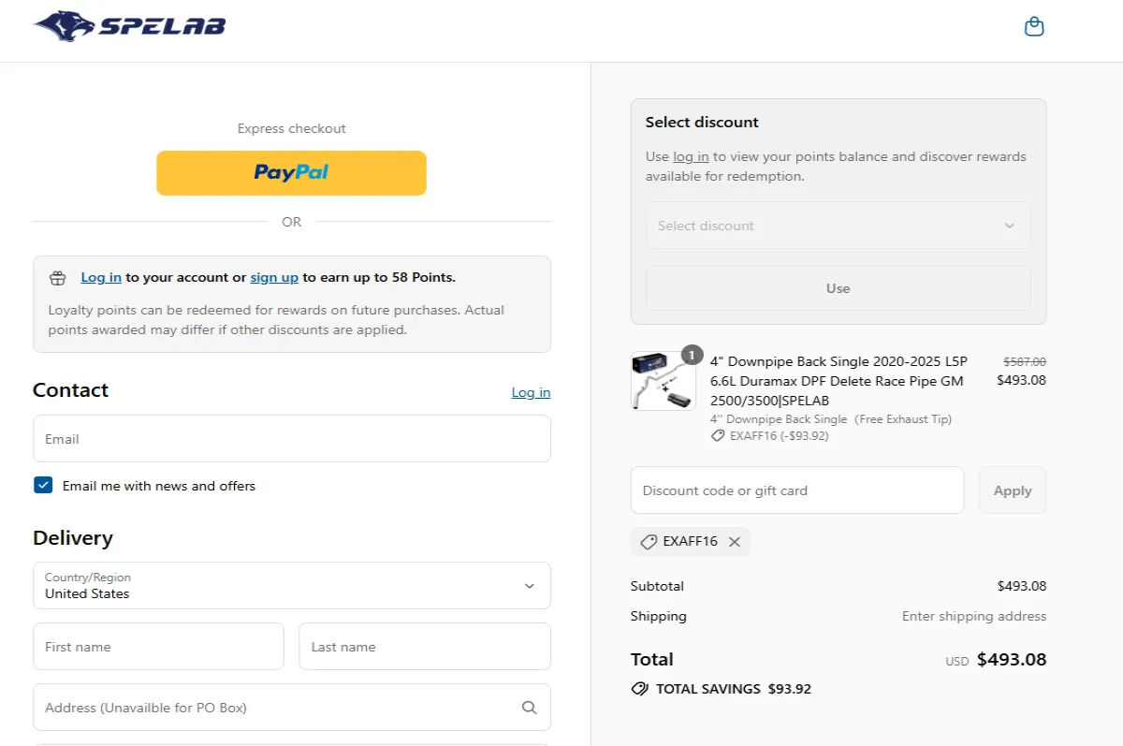Click the tag icon next to TOTAL SAVINGS
The image size is (1123, 746).
pyautogui.click(x=640, y=688)
